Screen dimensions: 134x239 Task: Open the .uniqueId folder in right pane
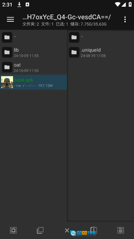(100, 52)
